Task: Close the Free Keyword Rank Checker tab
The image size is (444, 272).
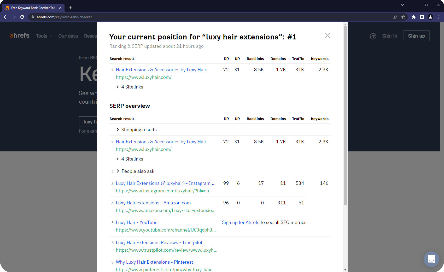Action: [60, 8]
